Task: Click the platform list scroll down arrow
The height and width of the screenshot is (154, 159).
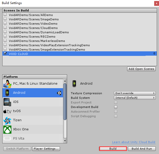Action: point(65,141)
